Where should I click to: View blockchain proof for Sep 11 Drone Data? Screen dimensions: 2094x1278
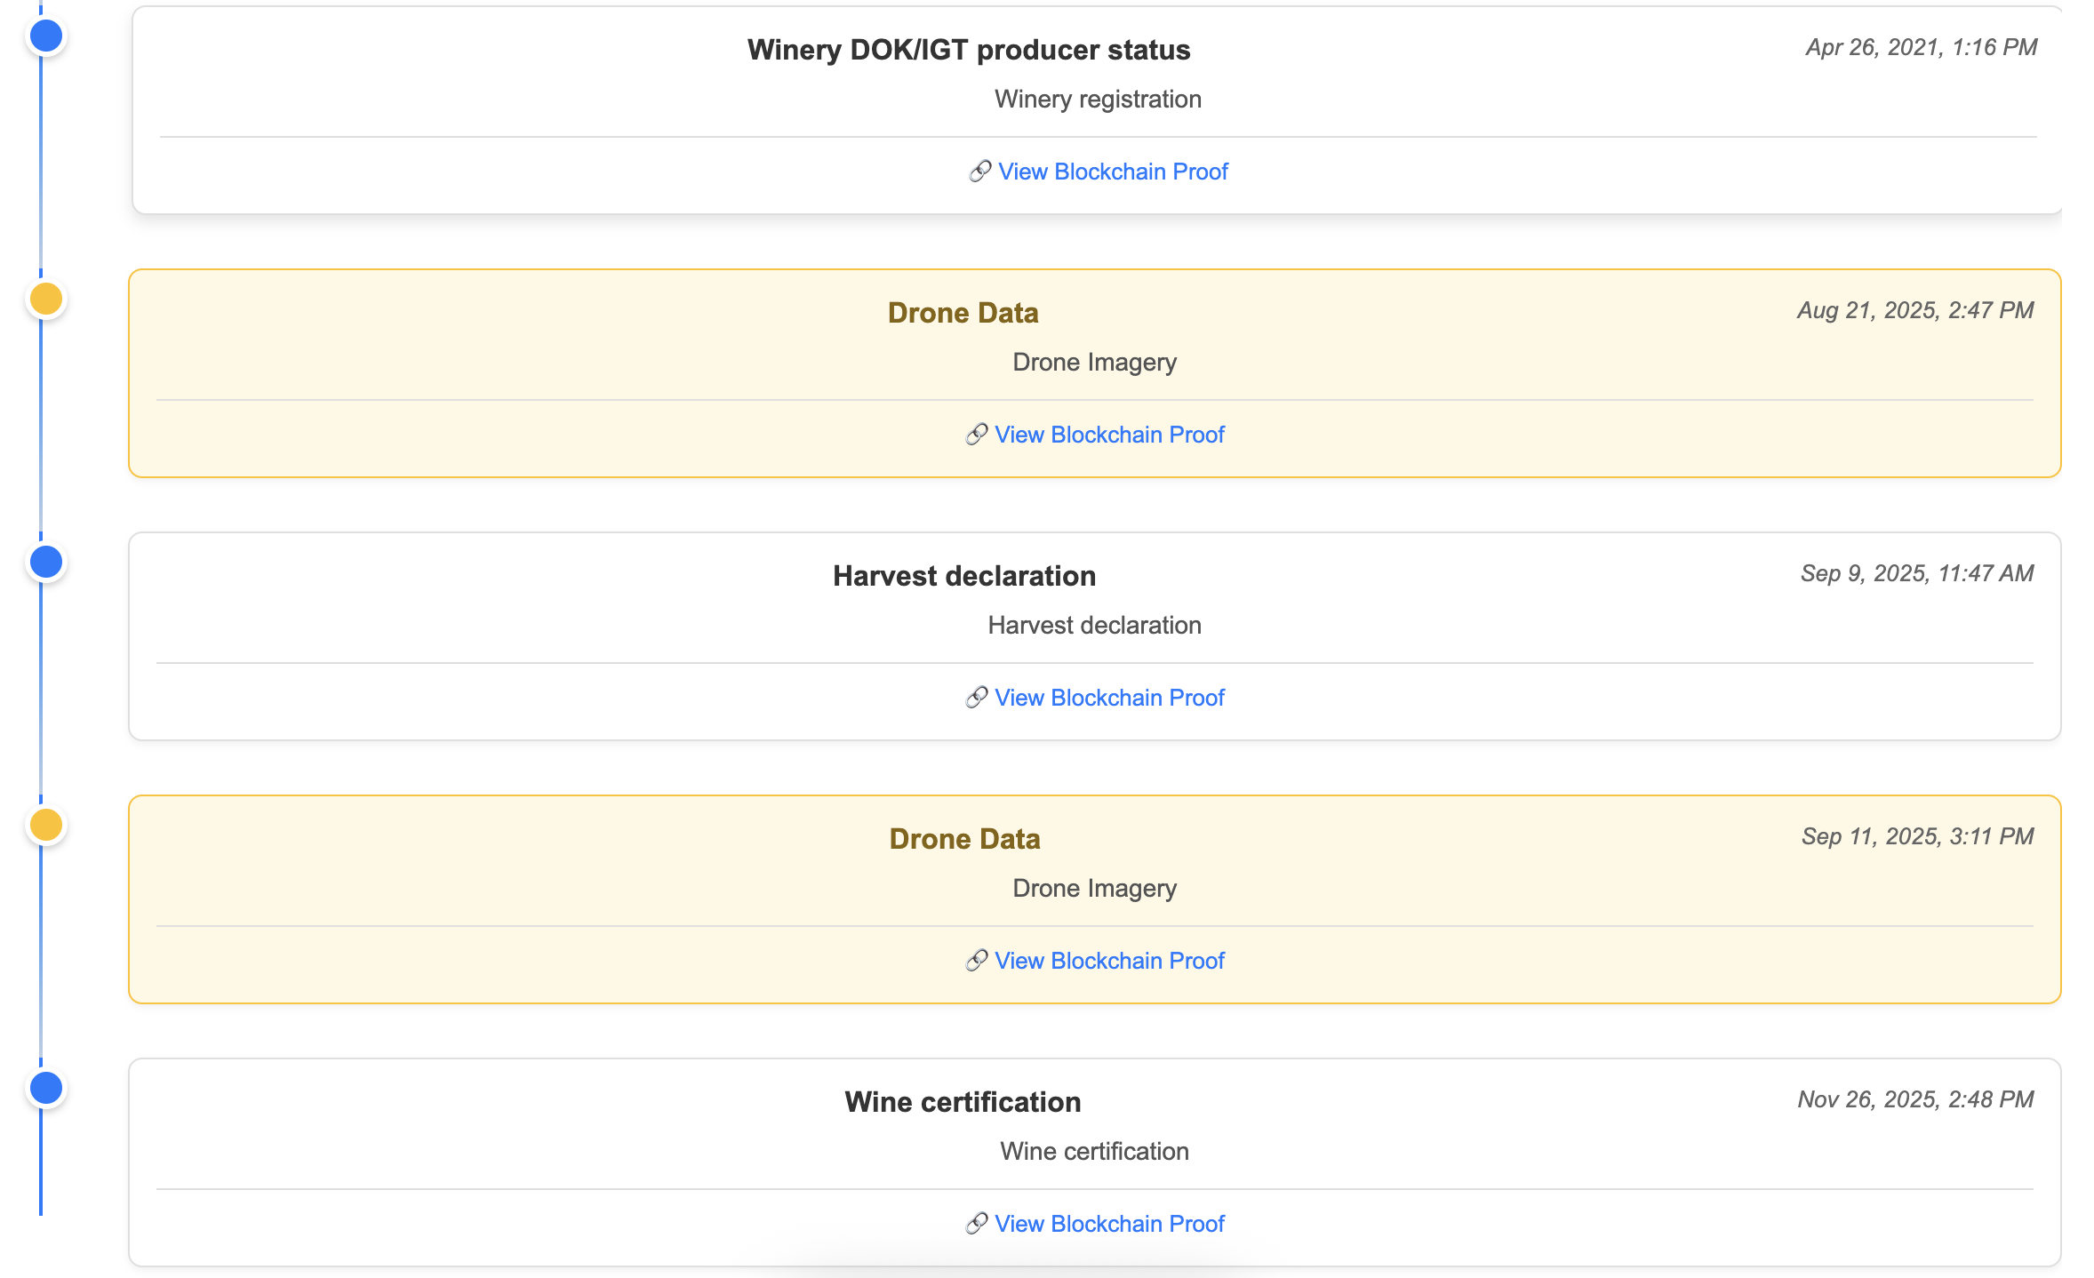(x=1109, y=961)
